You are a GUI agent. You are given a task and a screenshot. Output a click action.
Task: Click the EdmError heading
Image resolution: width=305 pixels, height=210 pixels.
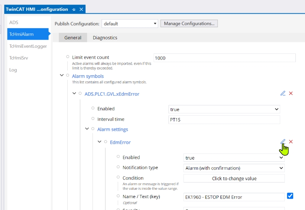120,142
